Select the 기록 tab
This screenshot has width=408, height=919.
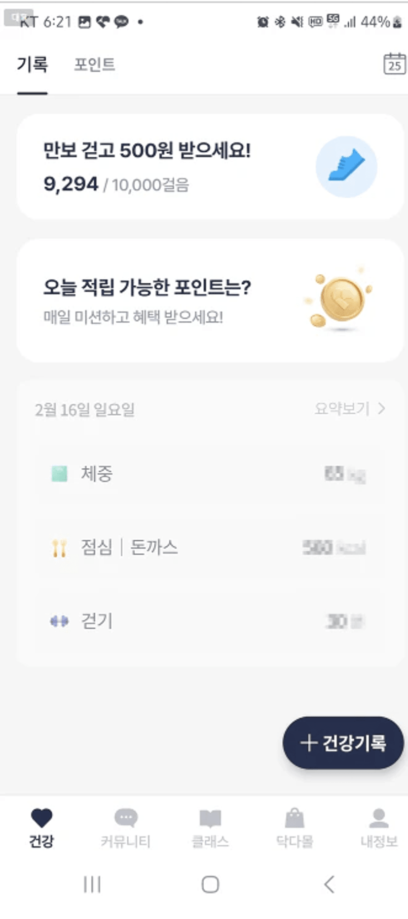tap(33, 64)
